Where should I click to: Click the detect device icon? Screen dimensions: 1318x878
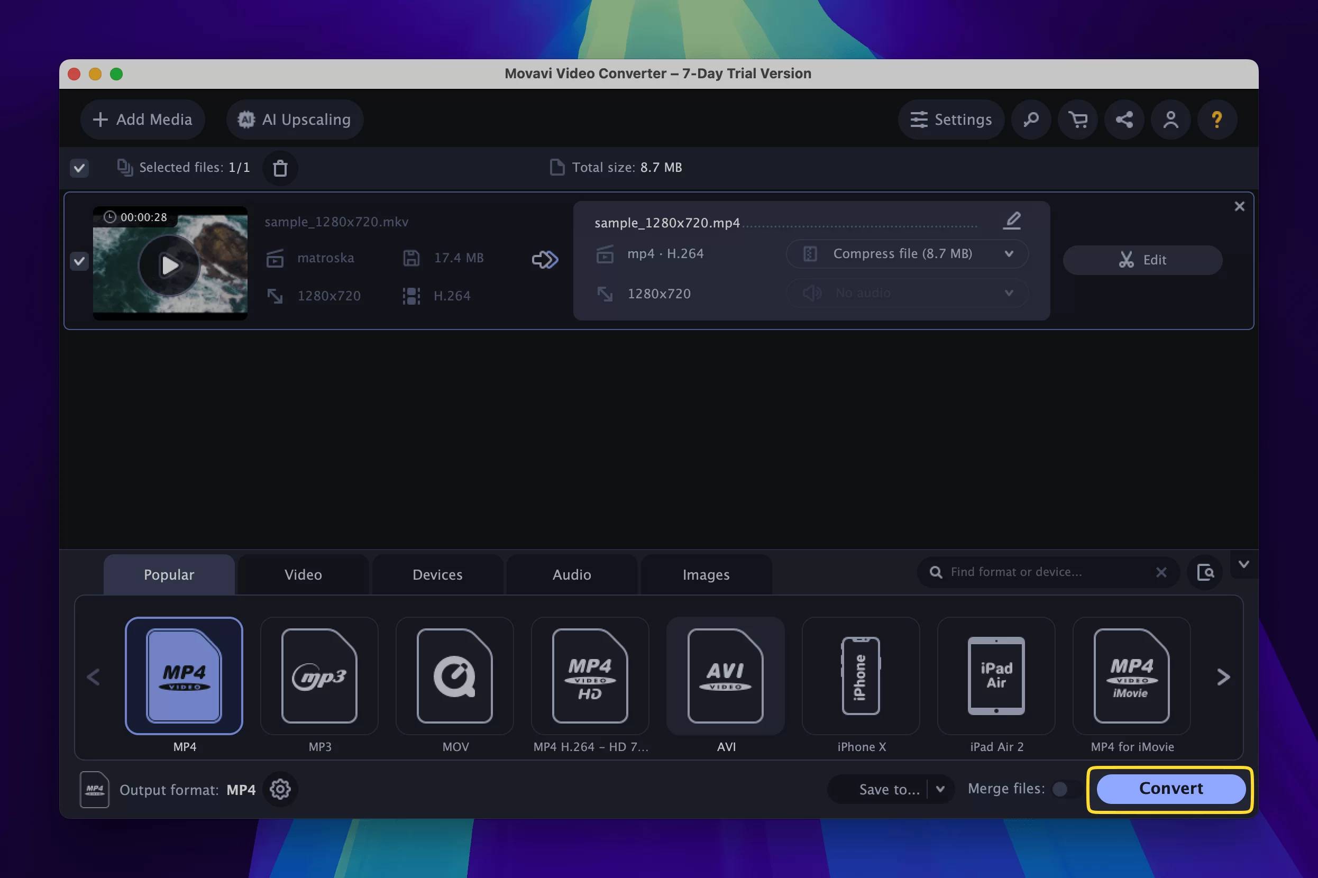click(x=1205, y=572)
